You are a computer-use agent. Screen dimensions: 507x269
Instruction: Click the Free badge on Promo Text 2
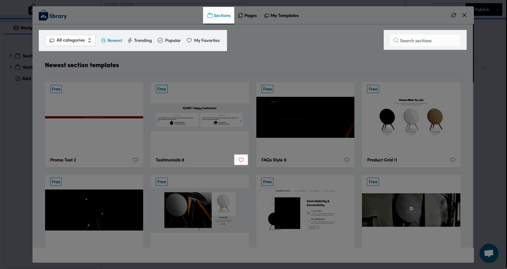coord(56,89)
